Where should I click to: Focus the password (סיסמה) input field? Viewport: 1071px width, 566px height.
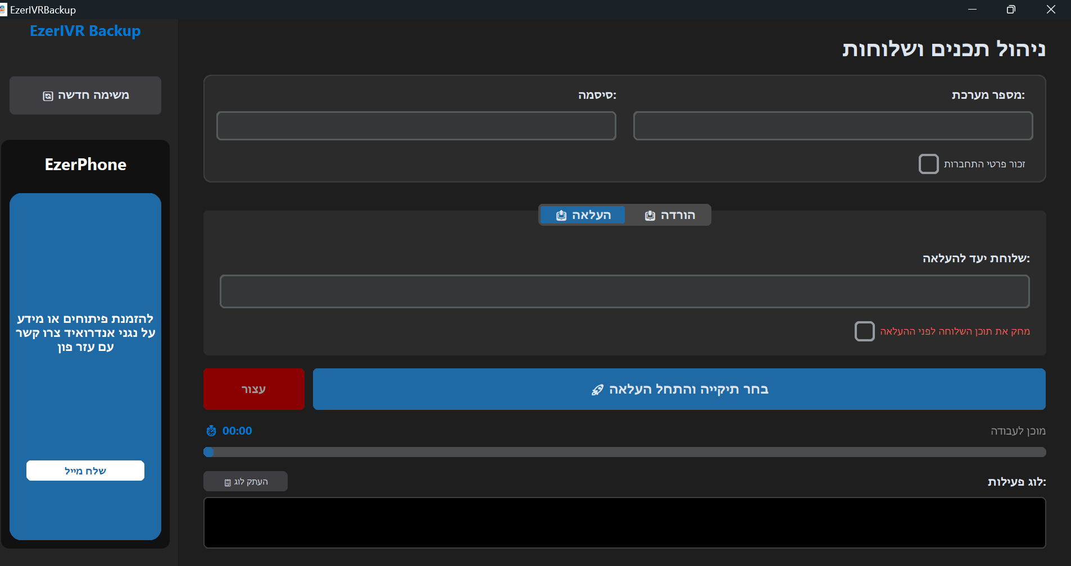click(x=416, y=126)
